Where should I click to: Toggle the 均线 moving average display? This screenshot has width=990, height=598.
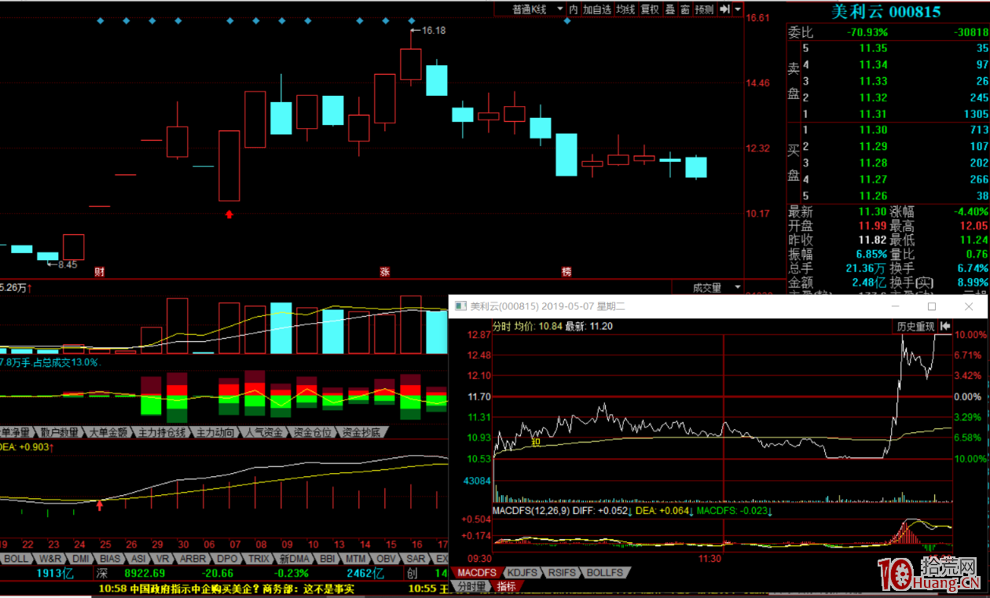(x=625, y=9)
